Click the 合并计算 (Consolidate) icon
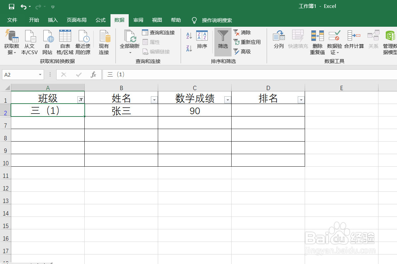397x264 pixels. [354, 42]
